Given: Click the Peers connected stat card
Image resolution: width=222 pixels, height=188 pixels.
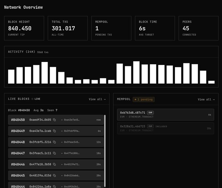Looking at the screenshot, I should pos(198,28).
